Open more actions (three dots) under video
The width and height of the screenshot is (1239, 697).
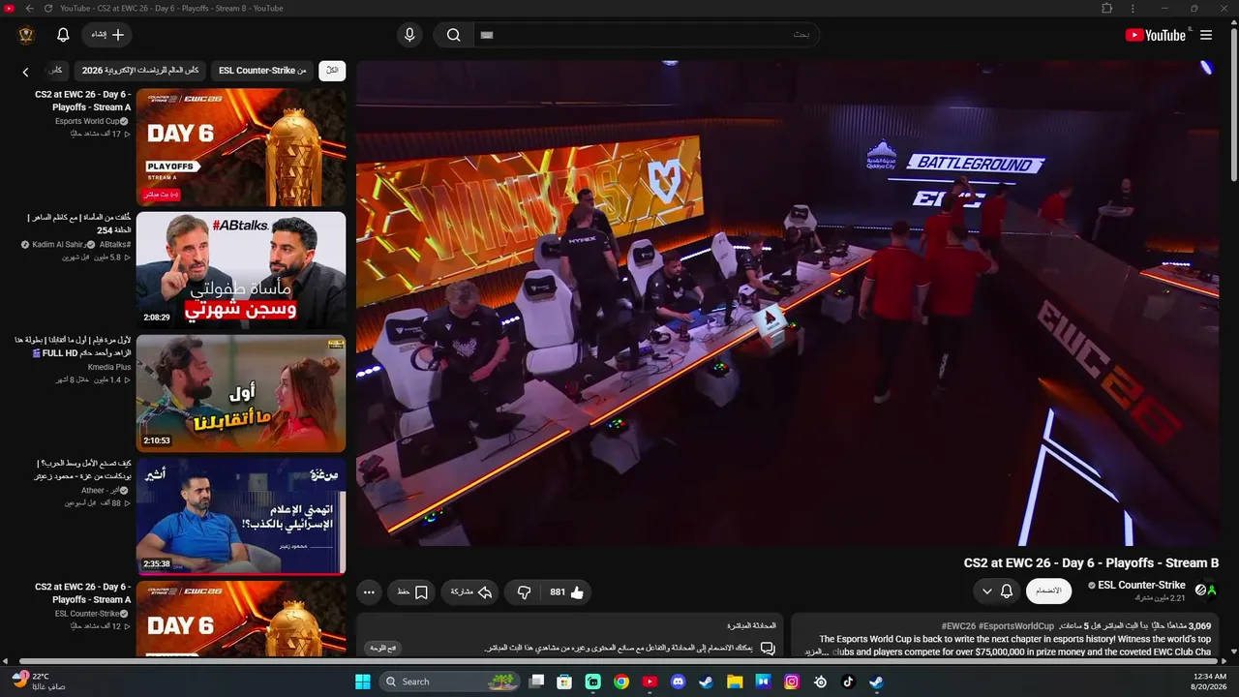[x=369, y=592]
